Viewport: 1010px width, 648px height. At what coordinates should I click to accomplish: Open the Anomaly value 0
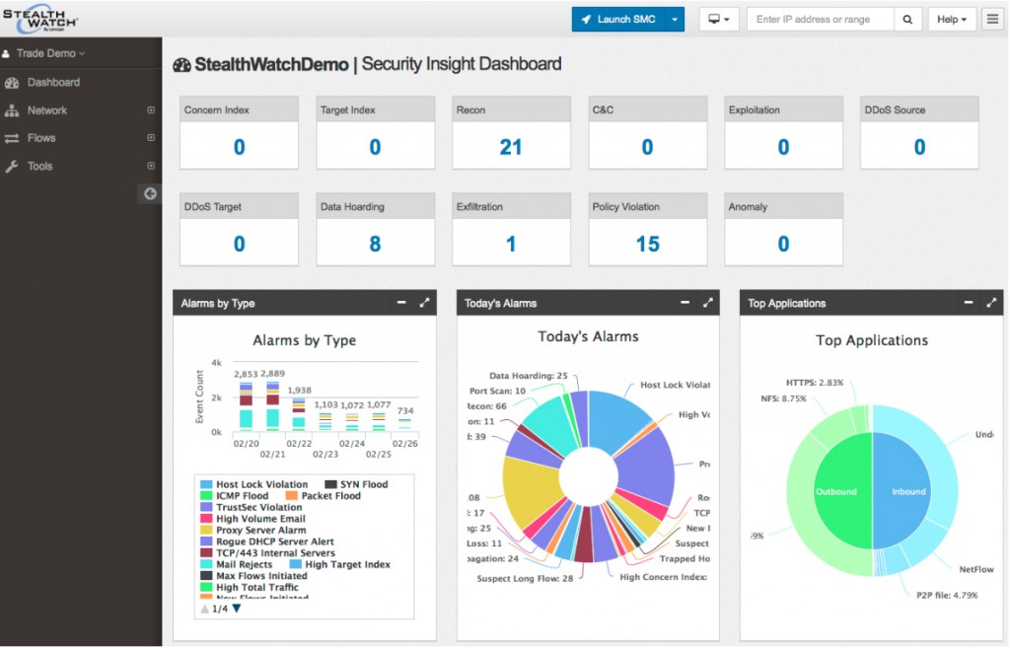pyautogui.click(x=783, y=244)
